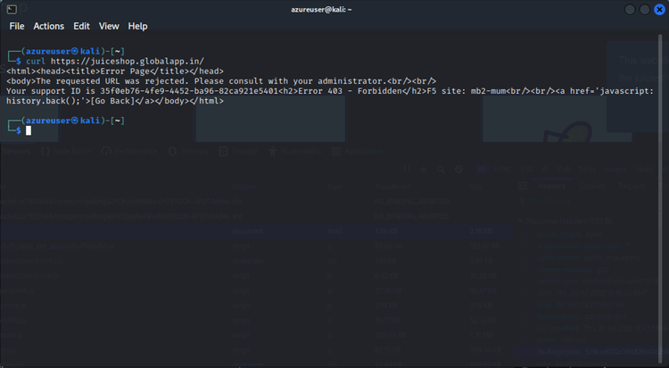Focus the cursor at the empty prompt
The width and height of the screenshot is (669, 368).
click(29, 130)
